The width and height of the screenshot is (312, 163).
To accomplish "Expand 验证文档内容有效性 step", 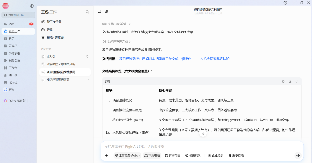I will [x=116, y=24].
